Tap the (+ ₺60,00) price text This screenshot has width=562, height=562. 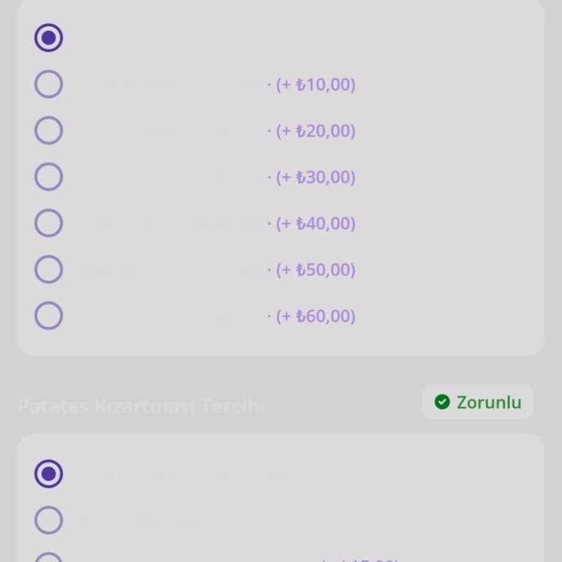pos(315,316)
